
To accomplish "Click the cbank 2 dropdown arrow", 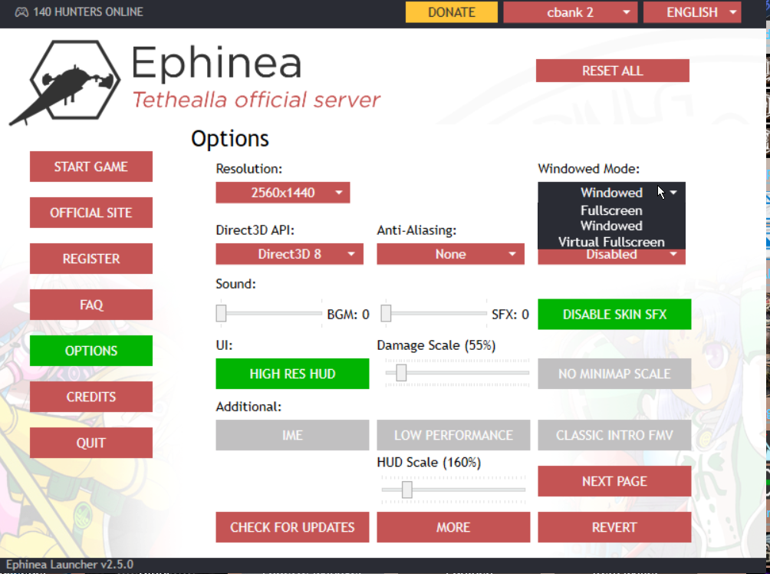I will [x=626, y=12].
